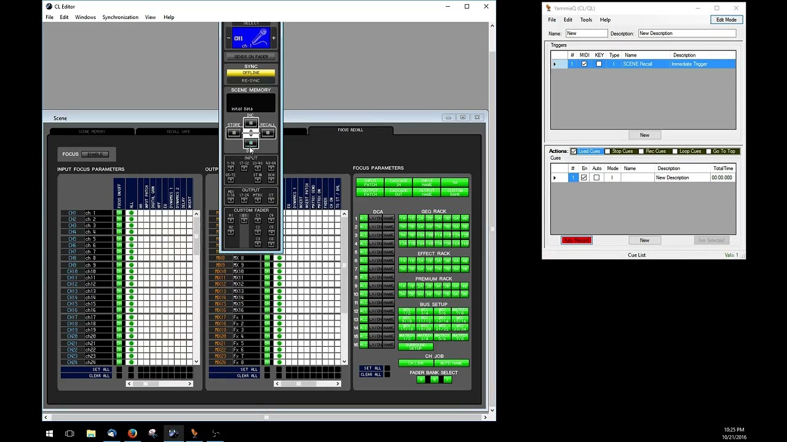
Task: Select OUTPUT MTRX fader bank
Action: 258,200
